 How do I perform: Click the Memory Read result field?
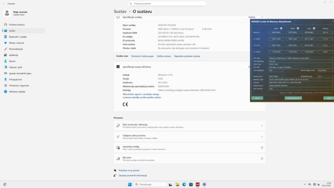click(x=276, y=32)
